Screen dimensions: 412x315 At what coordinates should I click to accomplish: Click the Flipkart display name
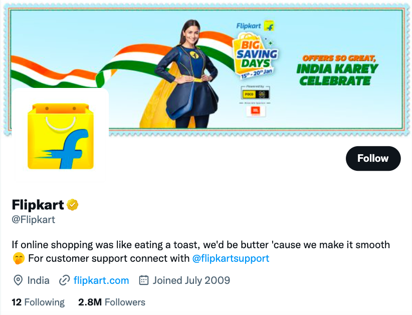coord(38,204)
